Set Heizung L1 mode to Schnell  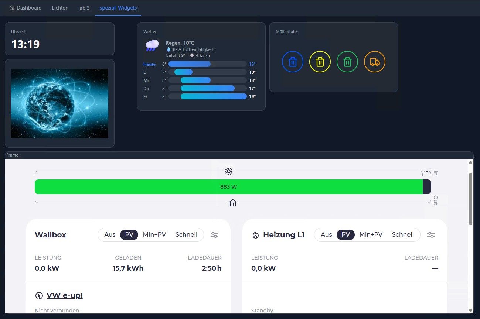tap(403, 235)
